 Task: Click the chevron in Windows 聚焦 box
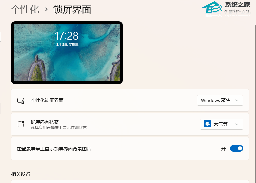pos(237,100)
